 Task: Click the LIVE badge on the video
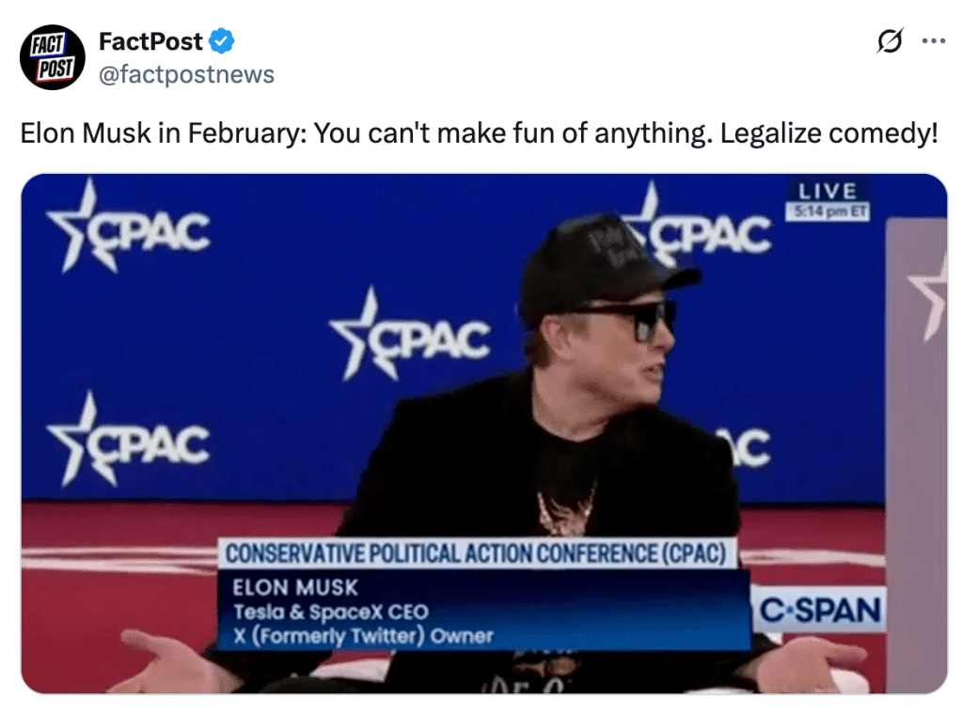[x=828, y=191]
